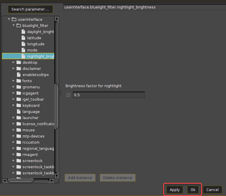Click the igel_toolbar folder icon

[19, 99]
